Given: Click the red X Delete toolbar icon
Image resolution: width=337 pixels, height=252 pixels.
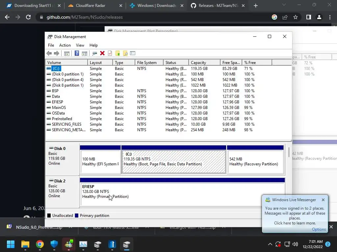Looking at the screenshot, I should click(102, 53).
